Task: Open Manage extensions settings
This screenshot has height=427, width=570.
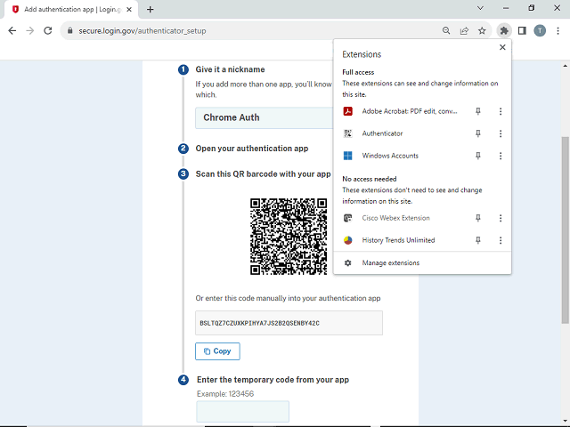Action: (x=422, y=262)
